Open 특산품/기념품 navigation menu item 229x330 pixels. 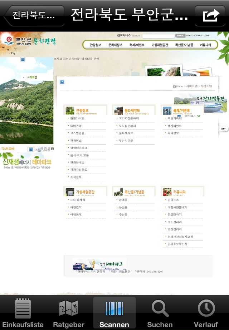click(x=184, y=45)
